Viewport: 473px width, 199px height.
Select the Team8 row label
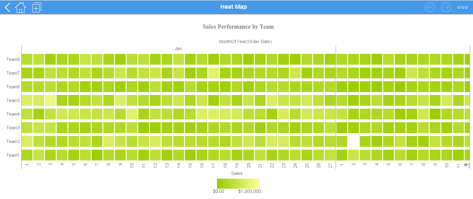pos(13,59)
